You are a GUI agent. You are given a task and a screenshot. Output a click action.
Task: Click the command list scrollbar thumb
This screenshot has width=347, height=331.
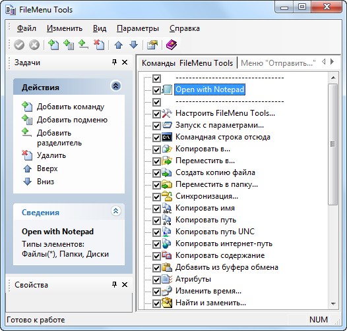coord(333,144)
